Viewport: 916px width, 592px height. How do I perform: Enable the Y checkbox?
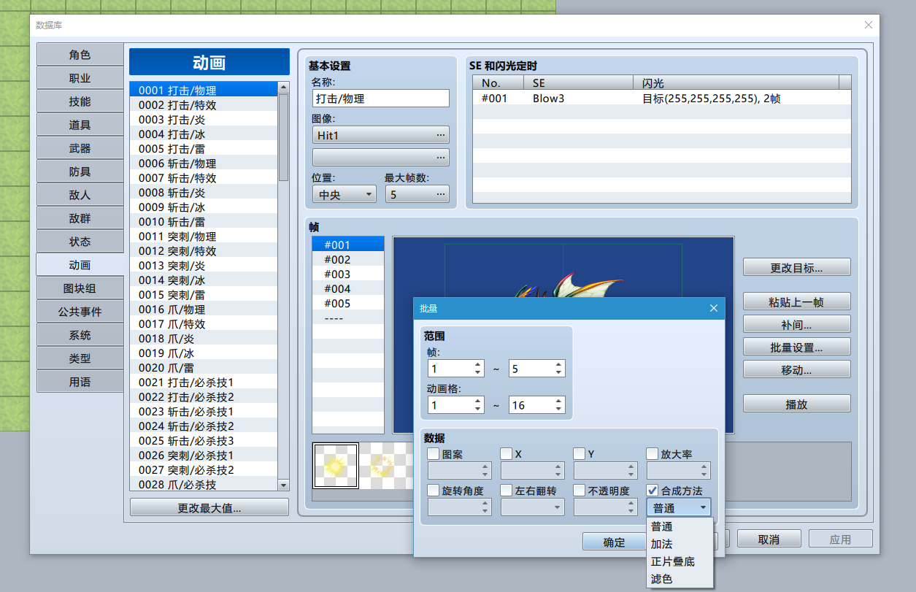(580, 454)
